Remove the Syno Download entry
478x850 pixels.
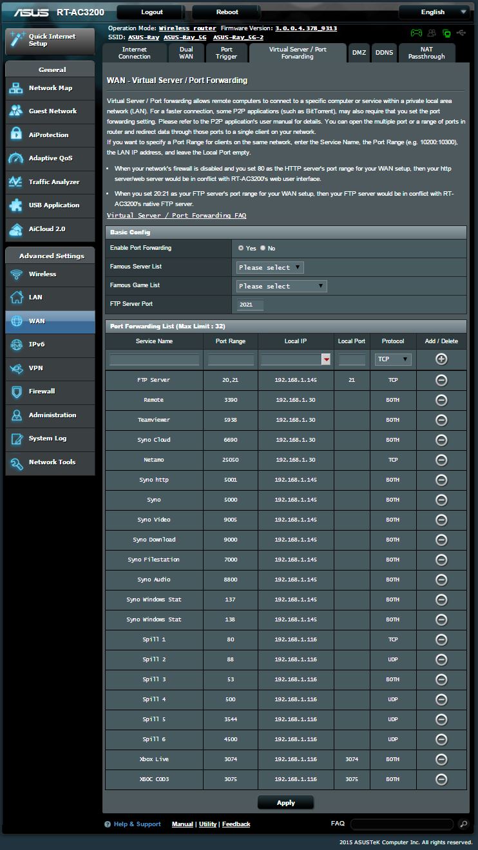pyautogui.click(x=441, y=540)
